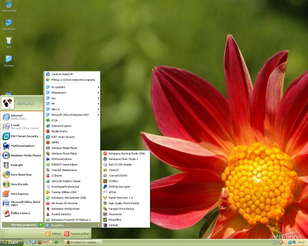The image size is (308, 246).
Task: Select EVEREST Home Edition in the list
Action: [x=64, y=164]
